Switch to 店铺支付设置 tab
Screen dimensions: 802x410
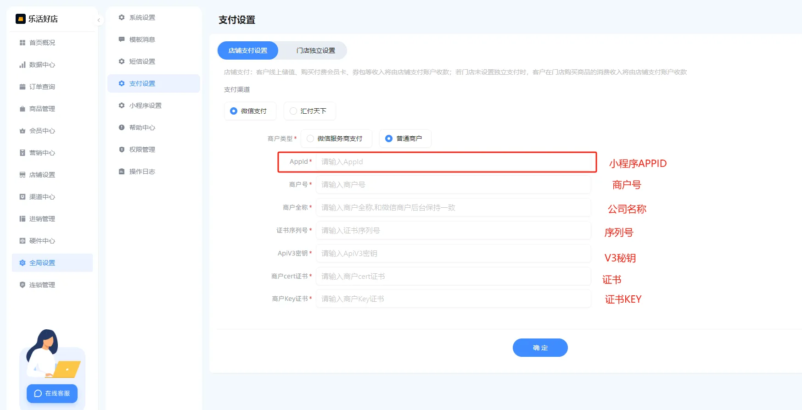pyautogui.click(x=248, y=50)
